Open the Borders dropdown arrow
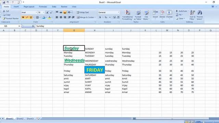The image size is (219, 123). coord(40,17)
